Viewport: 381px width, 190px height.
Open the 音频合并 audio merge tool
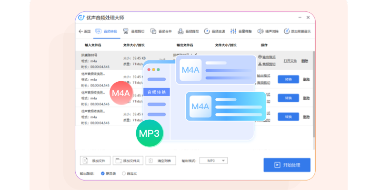tap(161, 31)
